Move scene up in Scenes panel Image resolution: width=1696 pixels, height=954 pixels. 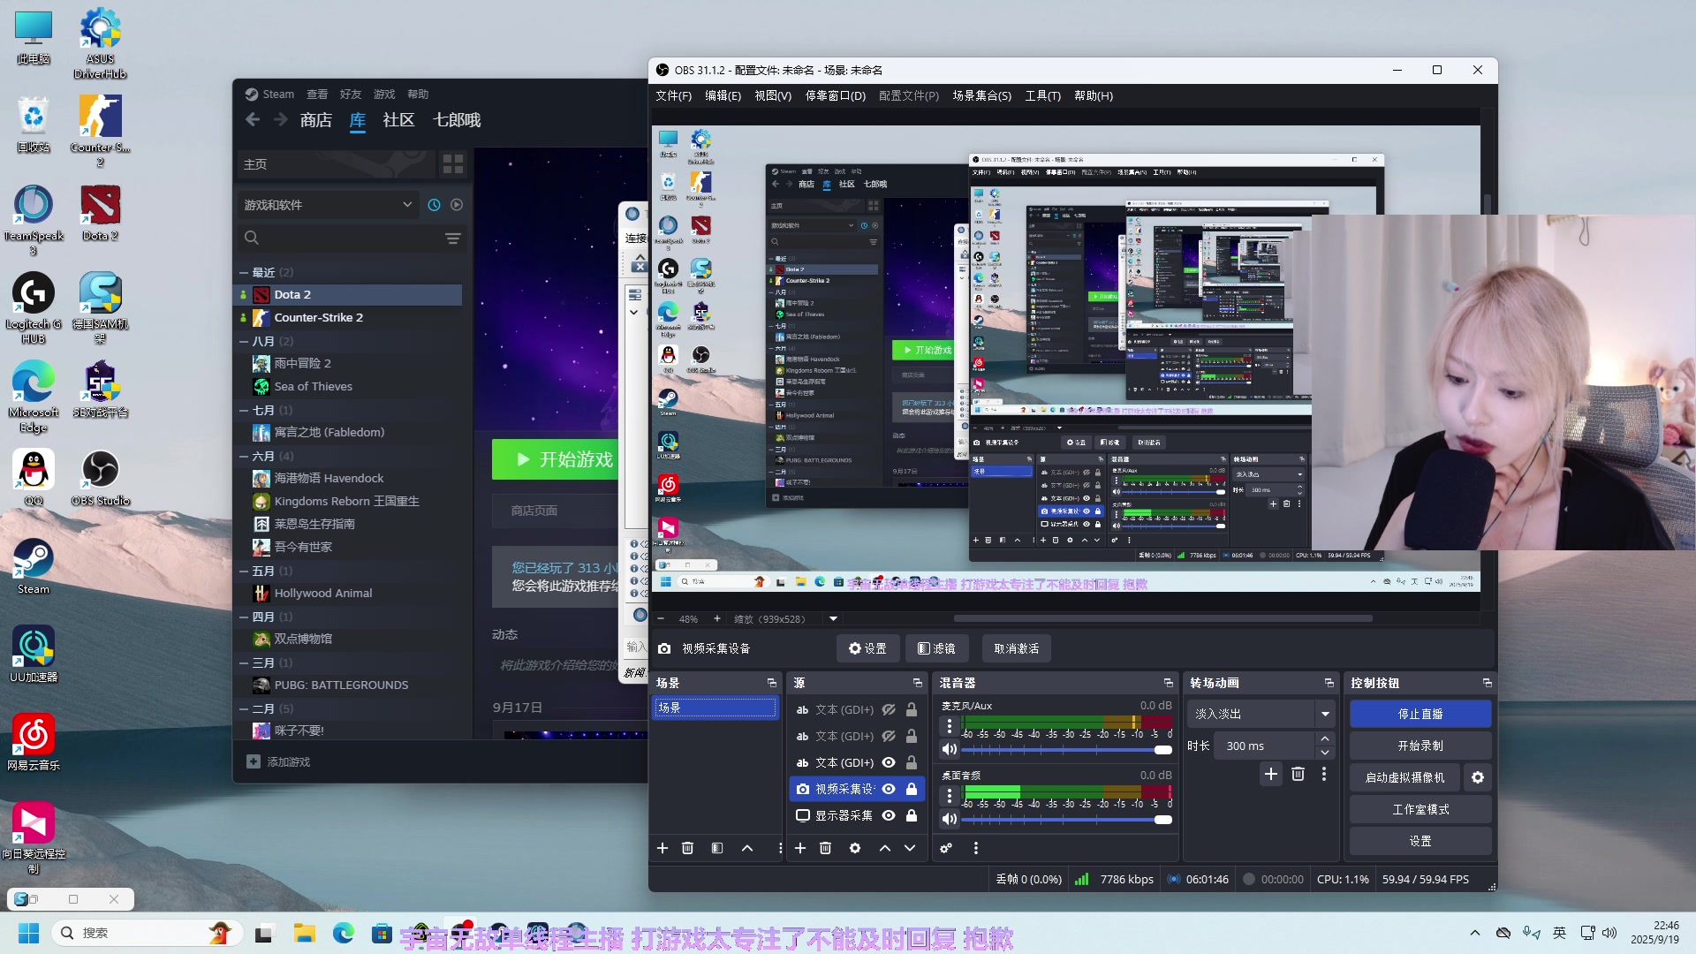point(747,848)
